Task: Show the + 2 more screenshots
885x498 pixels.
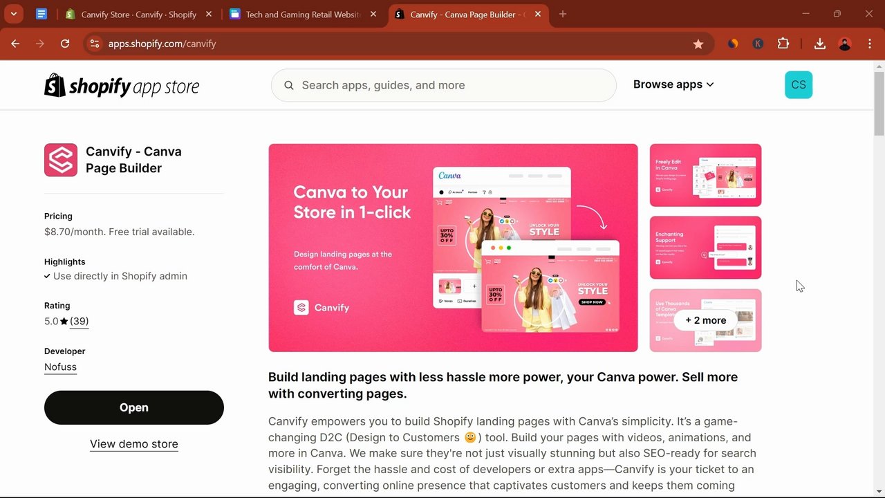Action: [705, 320]
